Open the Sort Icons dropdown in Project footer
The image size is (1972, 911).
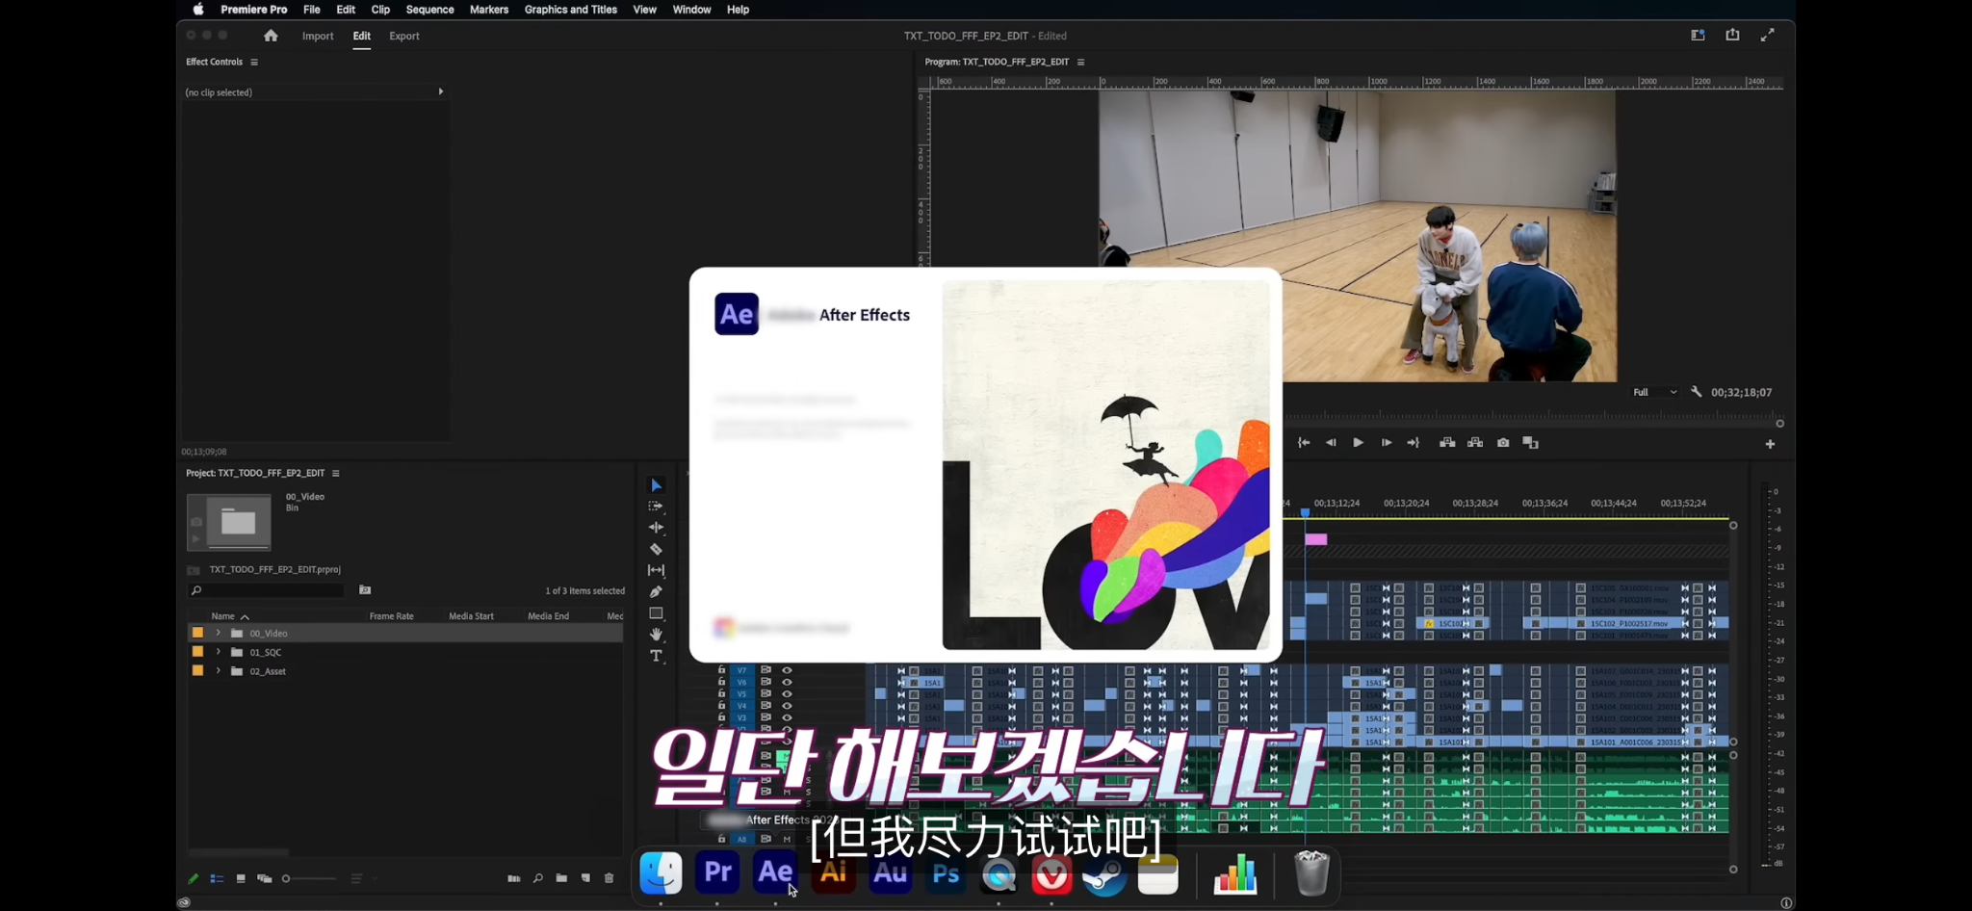[362, 878]
